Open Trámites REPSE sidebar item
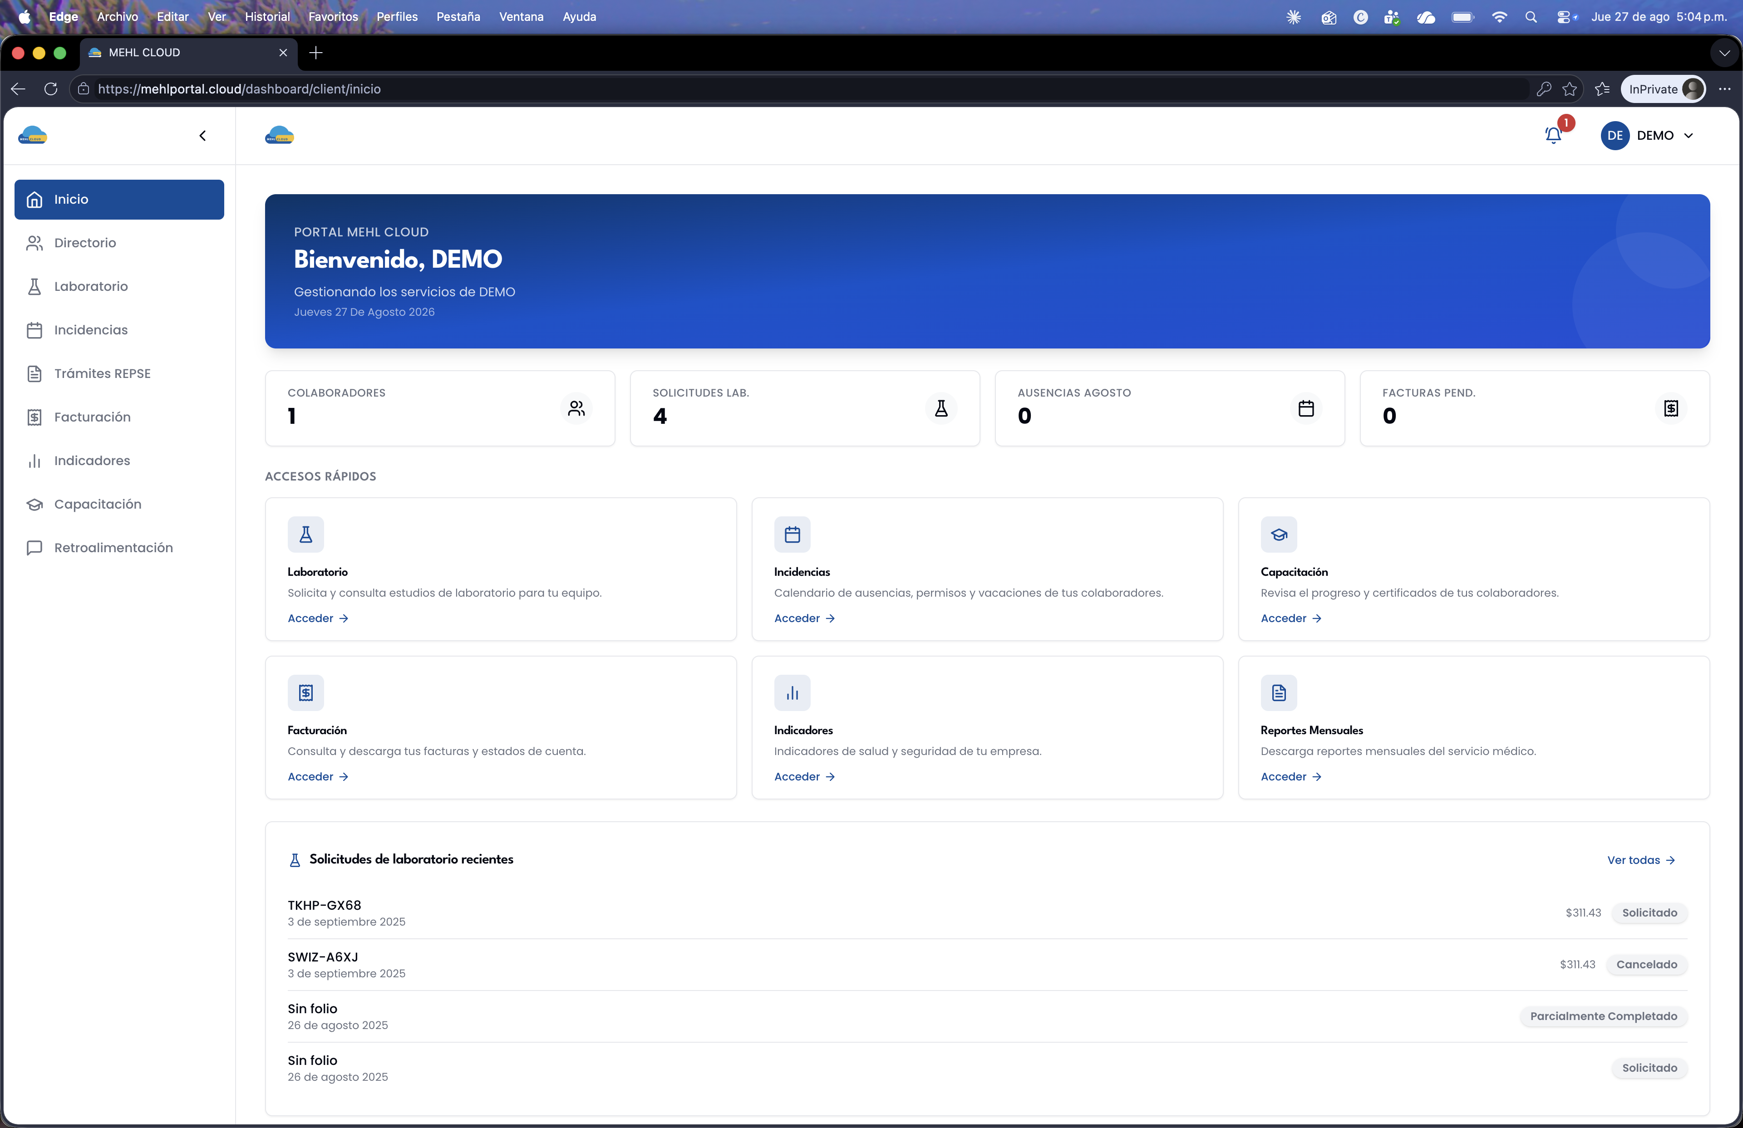This screenshot has height=1128, width=1743. pos(119,373)
